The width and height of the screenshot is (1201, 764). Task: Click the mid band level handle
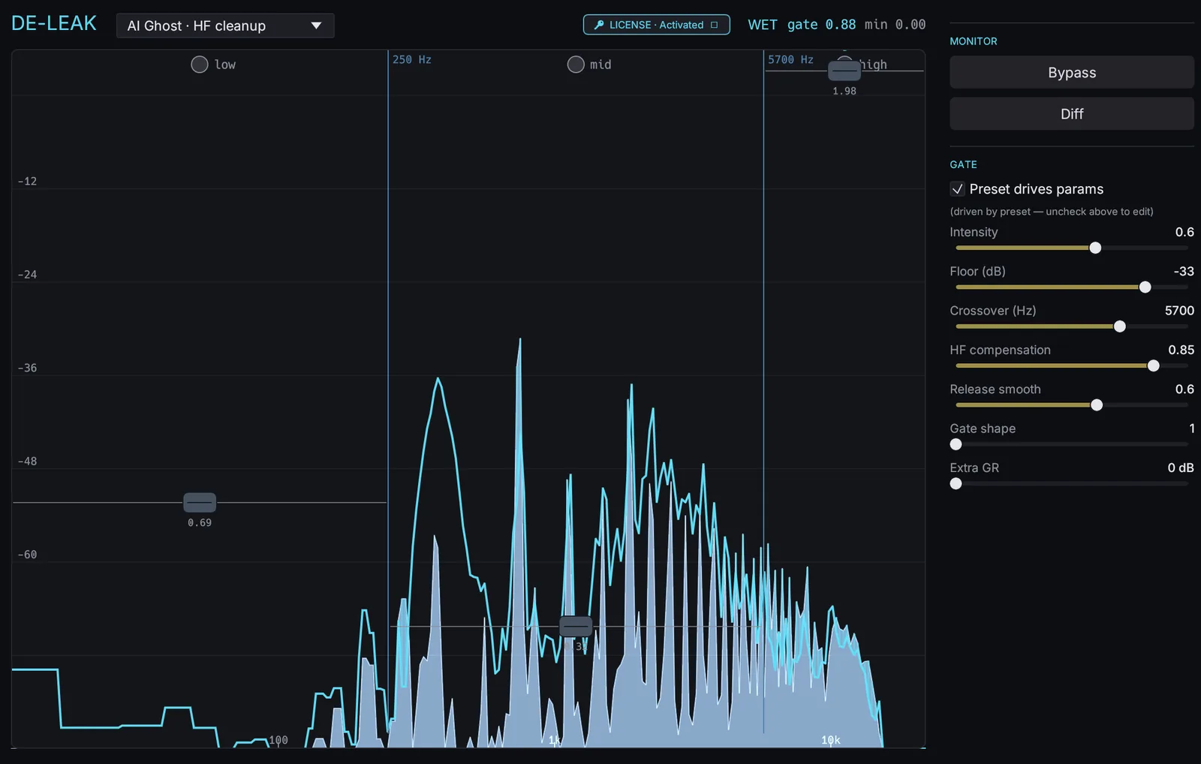coord(576,626)
